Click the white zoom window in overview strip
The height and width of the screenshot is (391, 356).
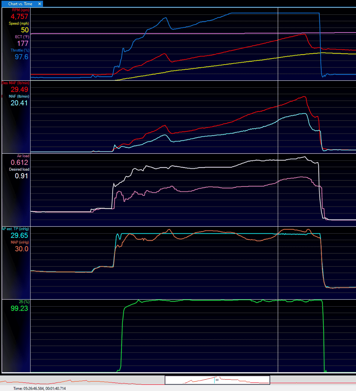point(217,380)
